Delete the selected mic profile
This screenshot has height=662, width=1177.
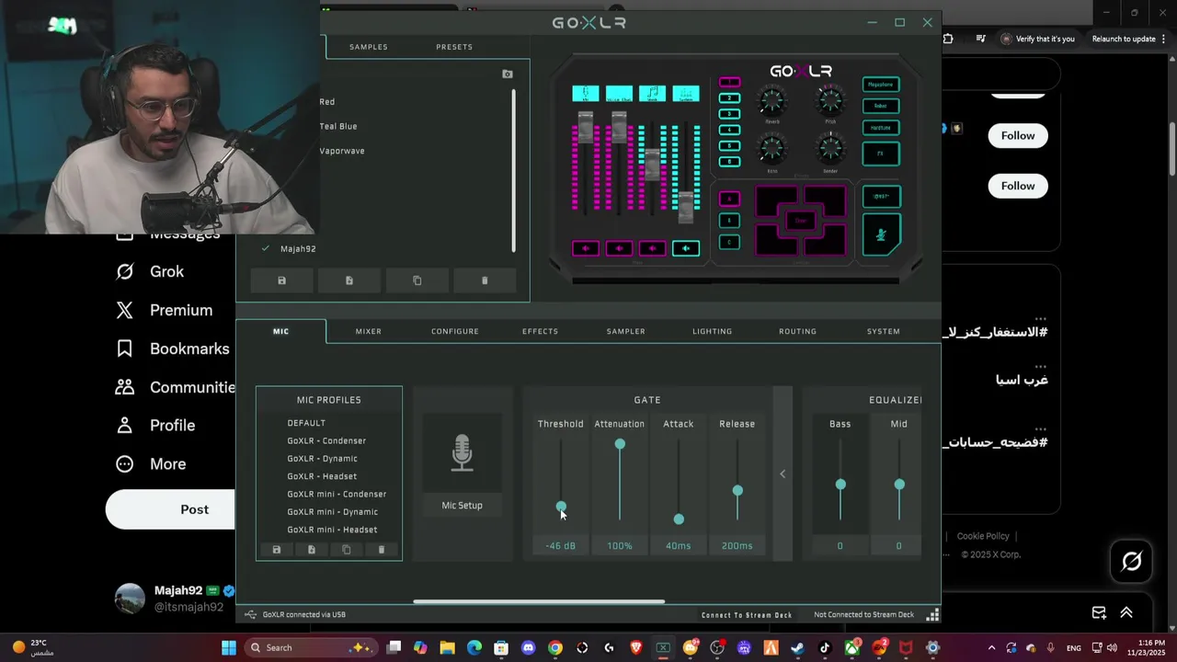[382, 550]
